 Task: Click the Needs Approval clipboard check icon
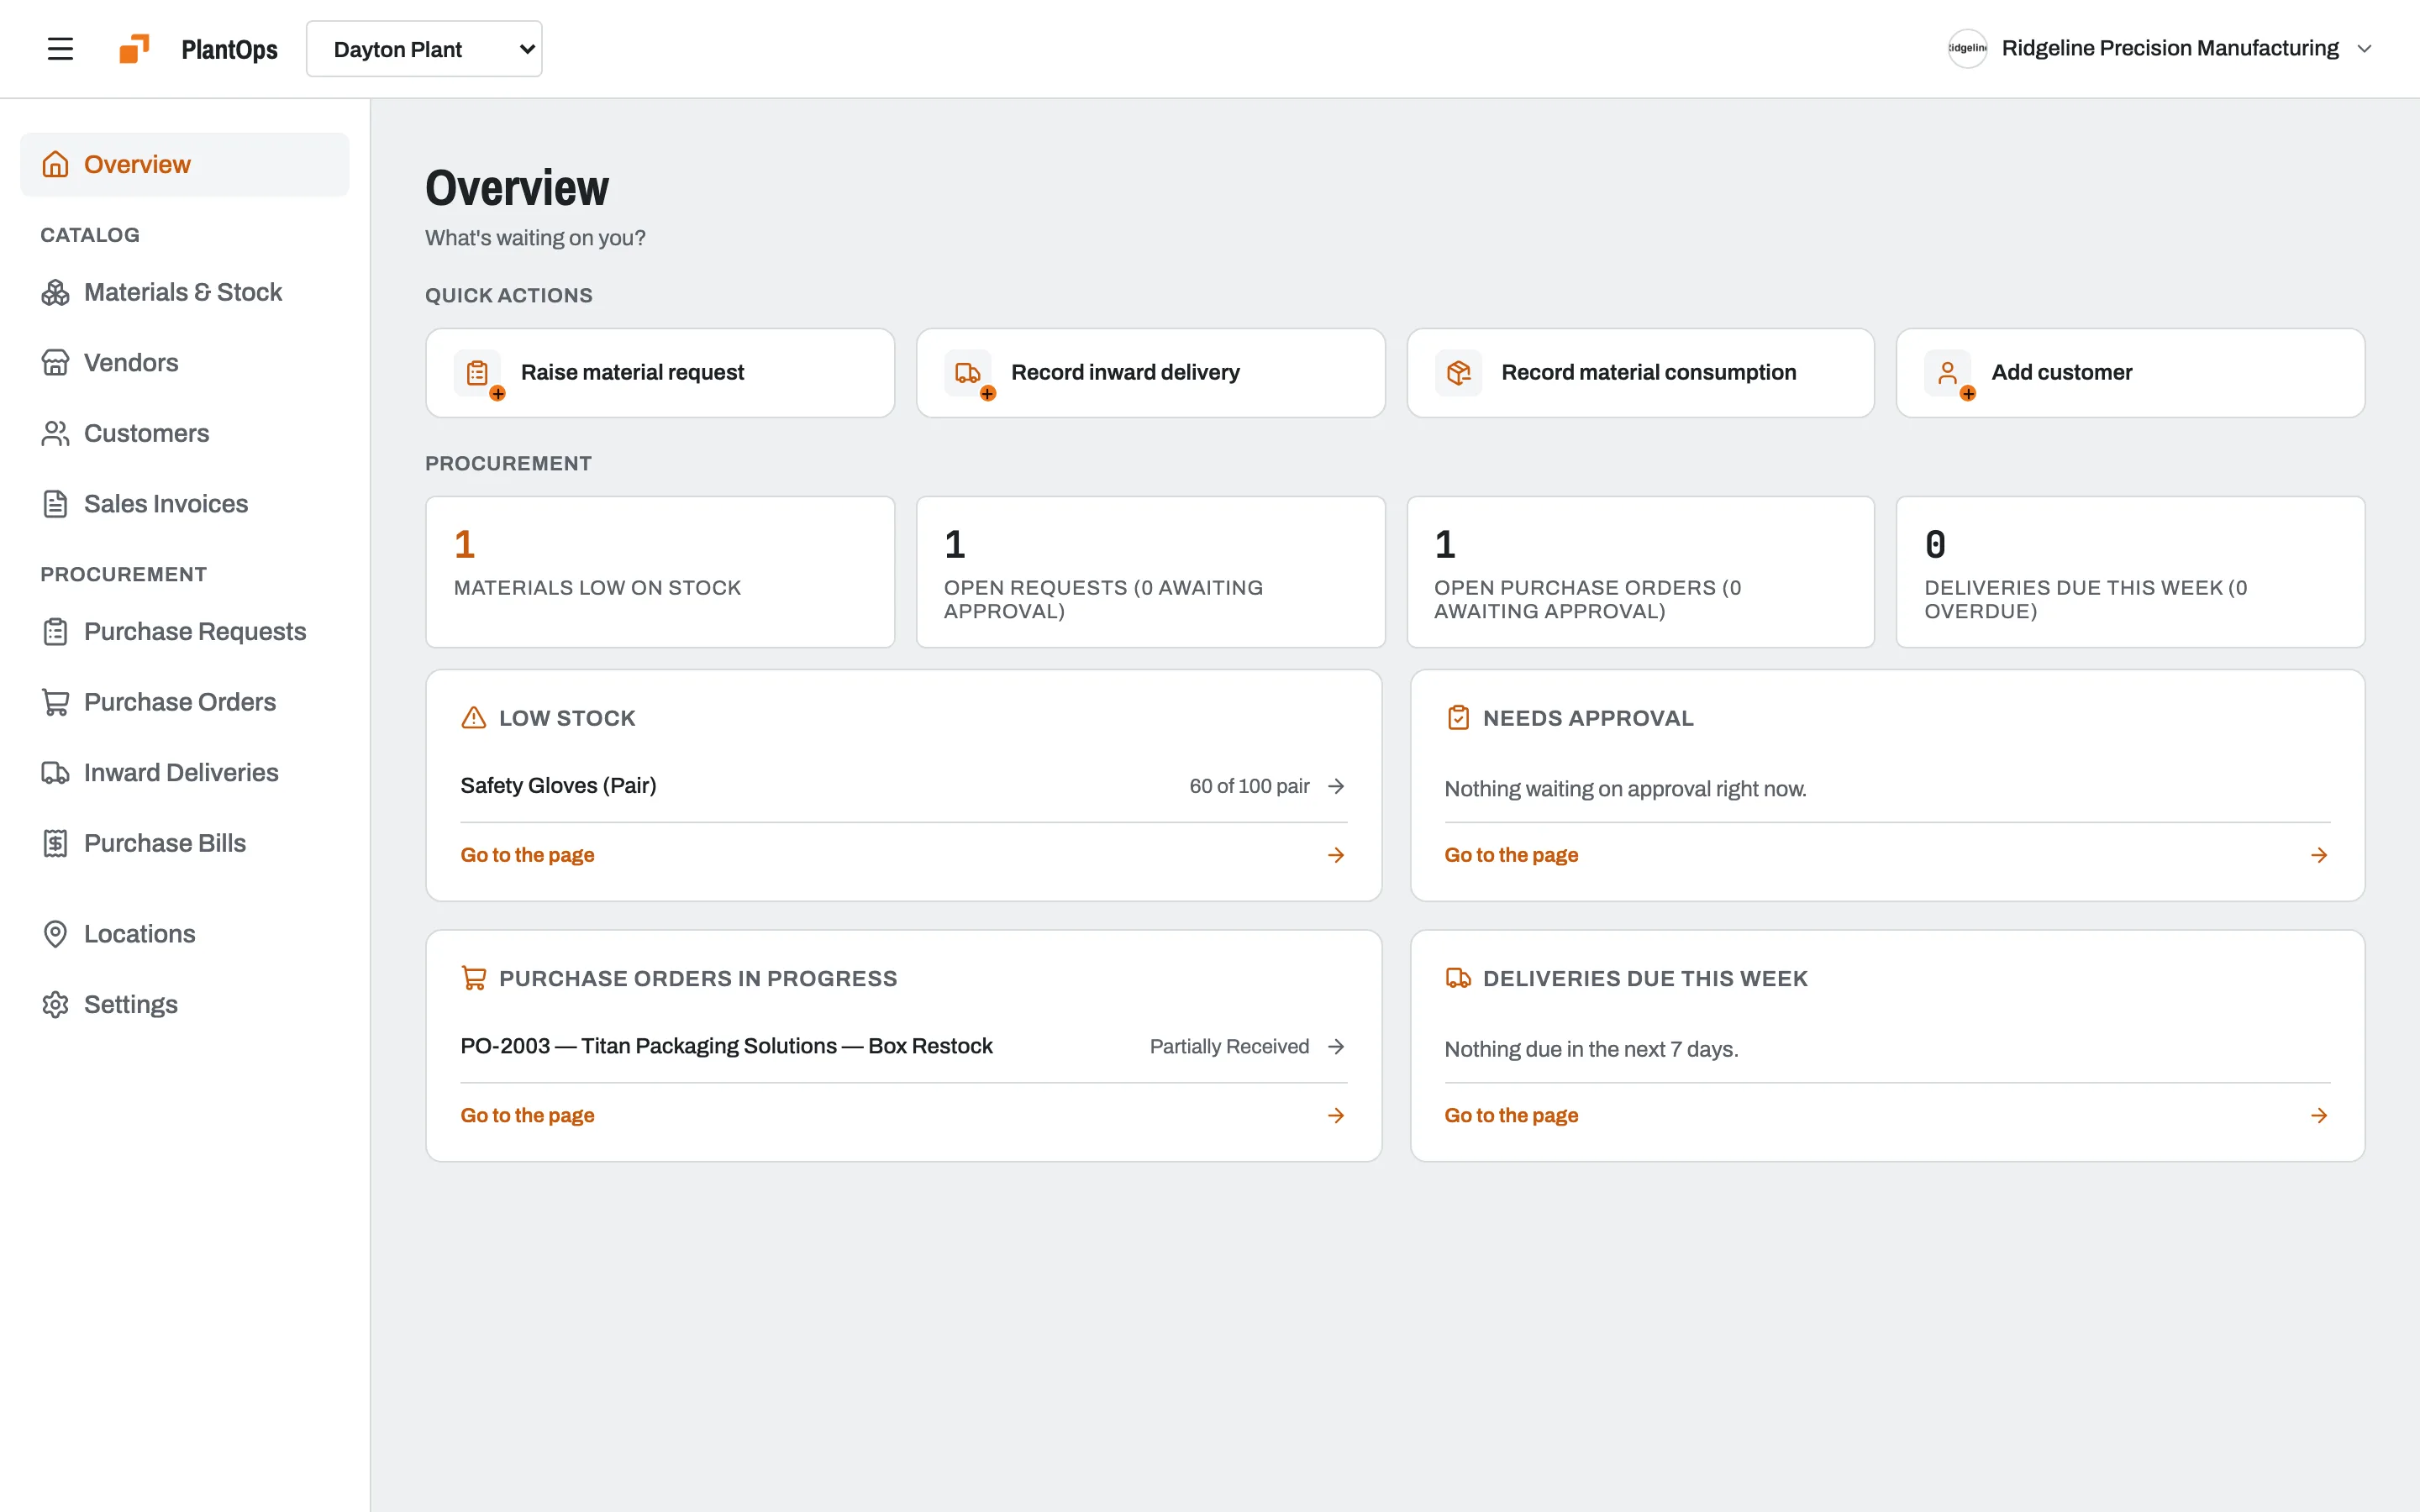click(x=1458, y=718)
